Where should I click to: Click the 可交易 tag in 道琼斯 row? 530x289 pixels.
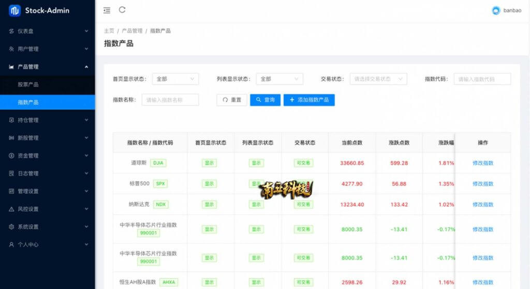303,163
